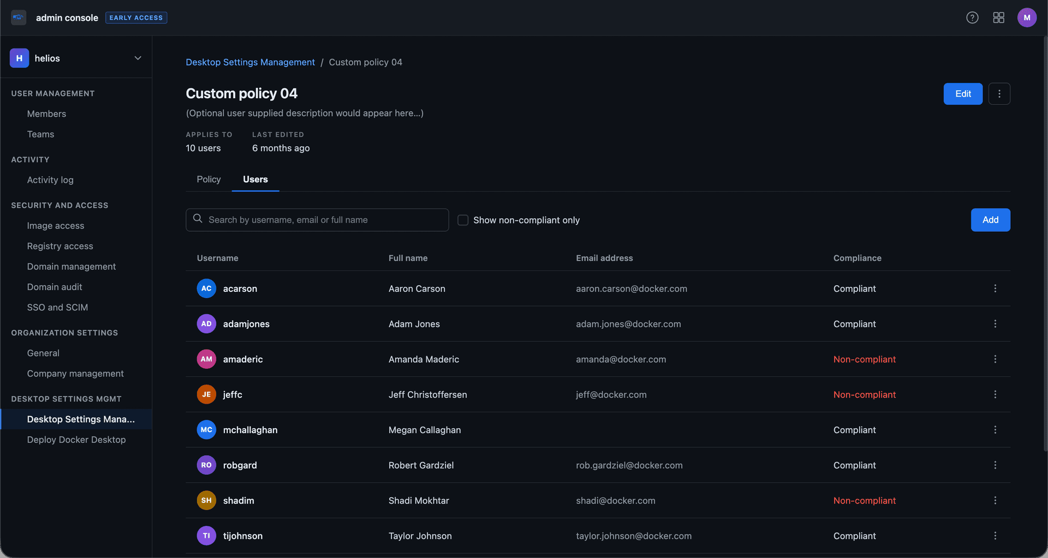Select the Users tab

pos(255,179)
